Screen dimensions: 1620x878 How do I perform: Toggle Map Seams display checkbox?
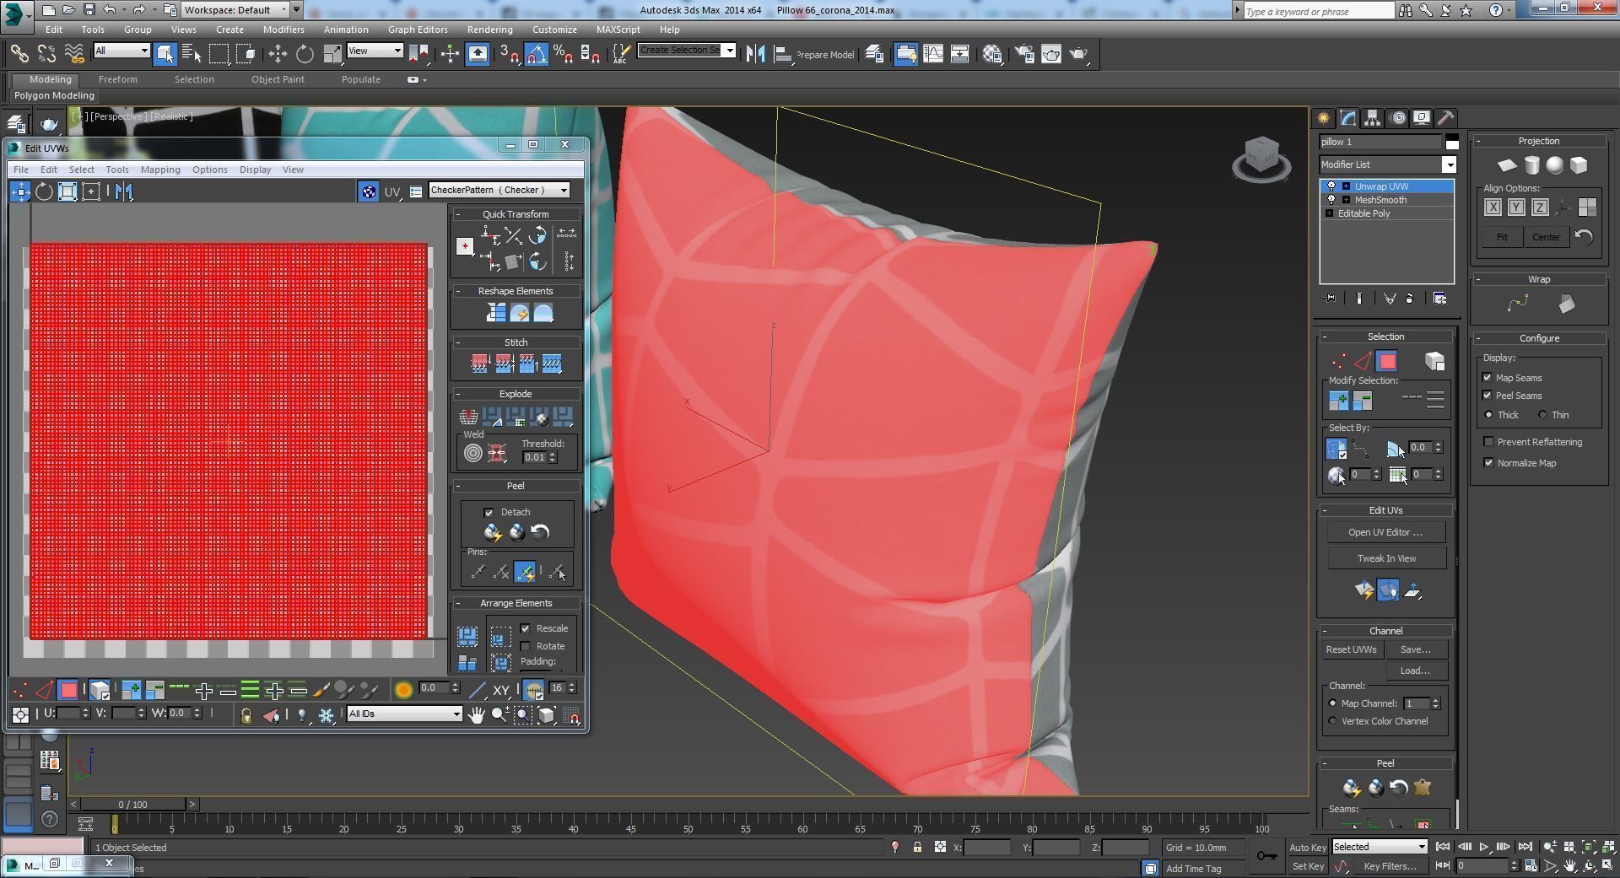point(1488,378)
